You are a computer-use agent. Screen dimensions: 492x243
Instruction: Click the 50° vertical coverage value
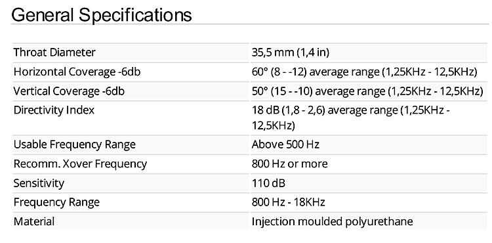coord(367,91)
